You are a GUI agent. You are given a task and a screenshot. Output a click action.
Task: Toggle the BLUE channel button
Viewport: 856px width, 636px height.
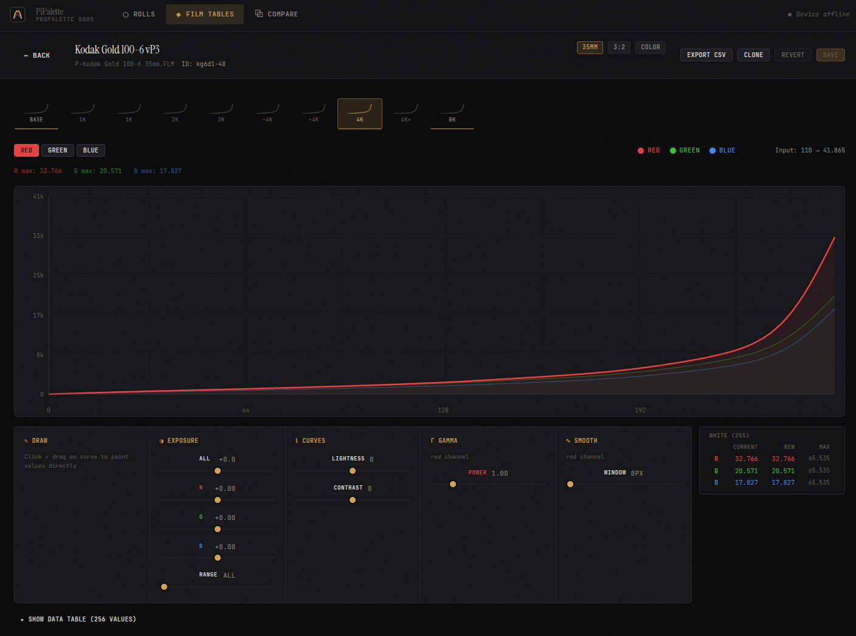coord(91,151)
